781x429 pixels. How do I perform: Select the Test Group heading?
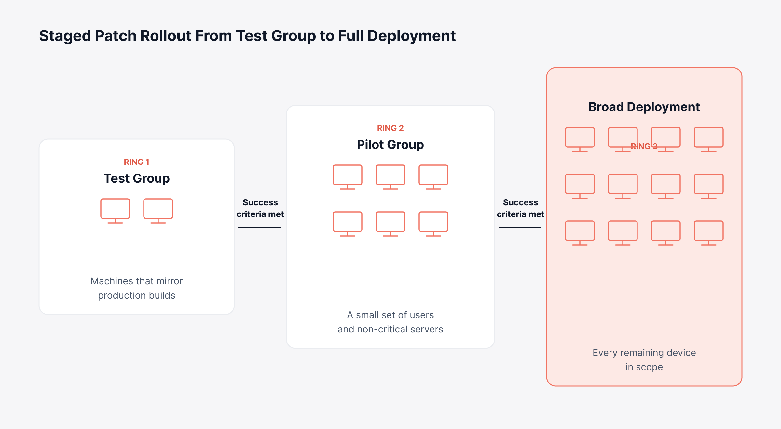pos(137,178)
